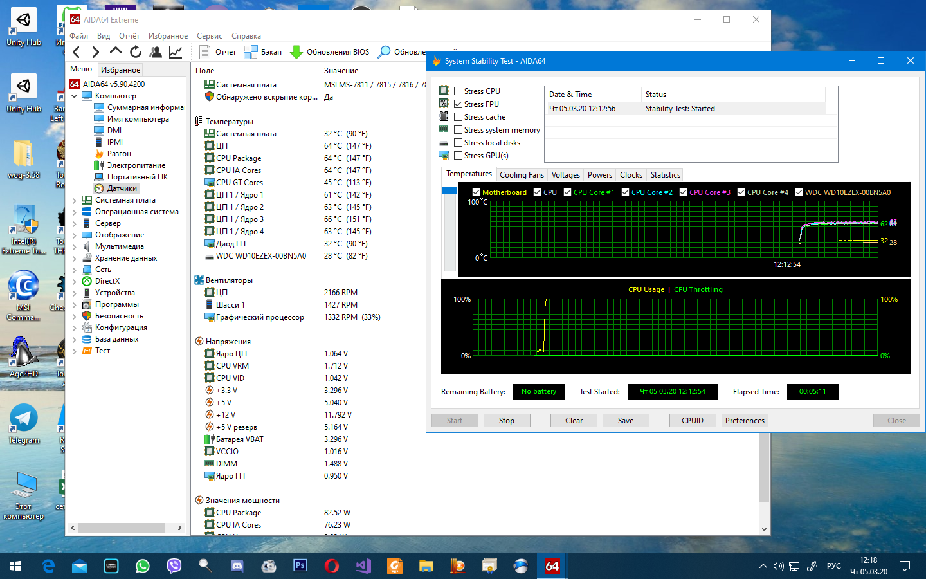This screenshot has height=579, width=926.
Task: Open the Statistics tab
Action: pyautogui.click(x=666, y=175)
